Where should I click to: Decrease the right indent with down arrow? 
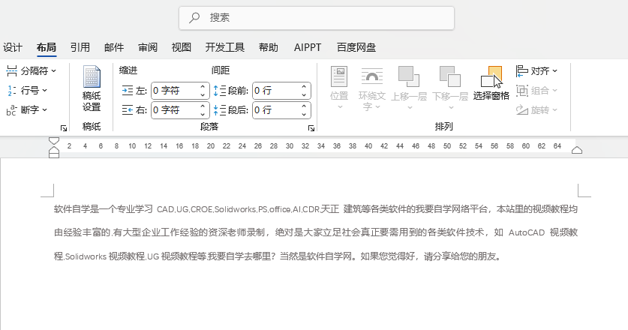click(x=203, y=114)
